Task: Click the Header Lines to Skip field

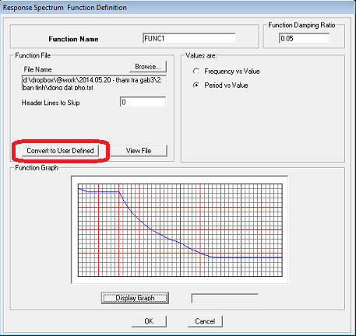Action: coord(143,102)
